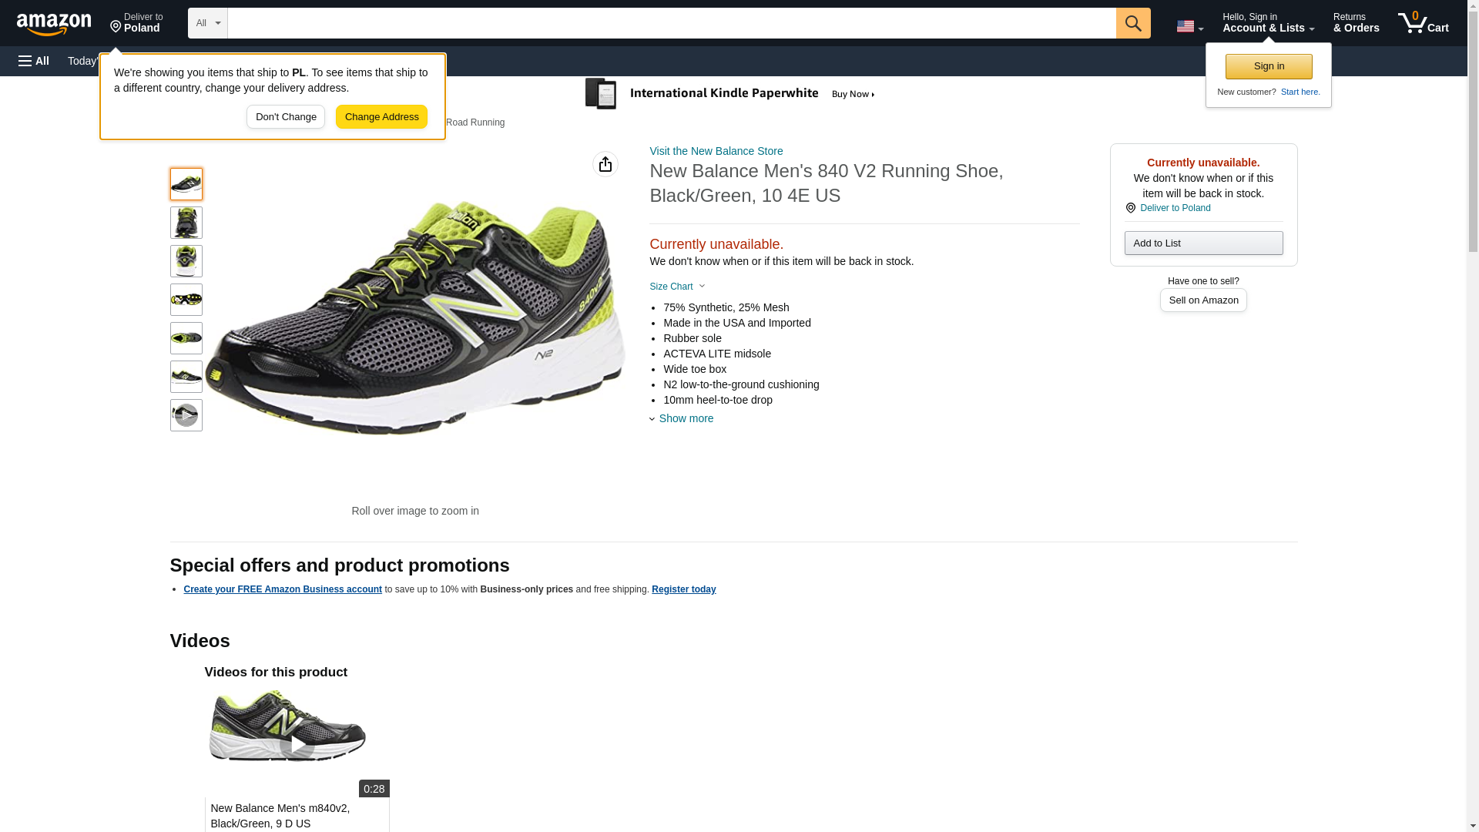Open the All hamburger menu
The height and width of the screenshot is (832, 1479).
point(34,61)
